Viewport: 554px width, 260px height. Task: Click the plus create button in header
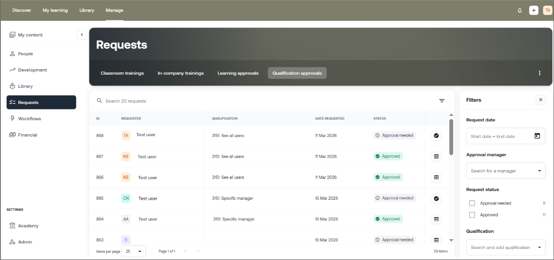[534, 10]
